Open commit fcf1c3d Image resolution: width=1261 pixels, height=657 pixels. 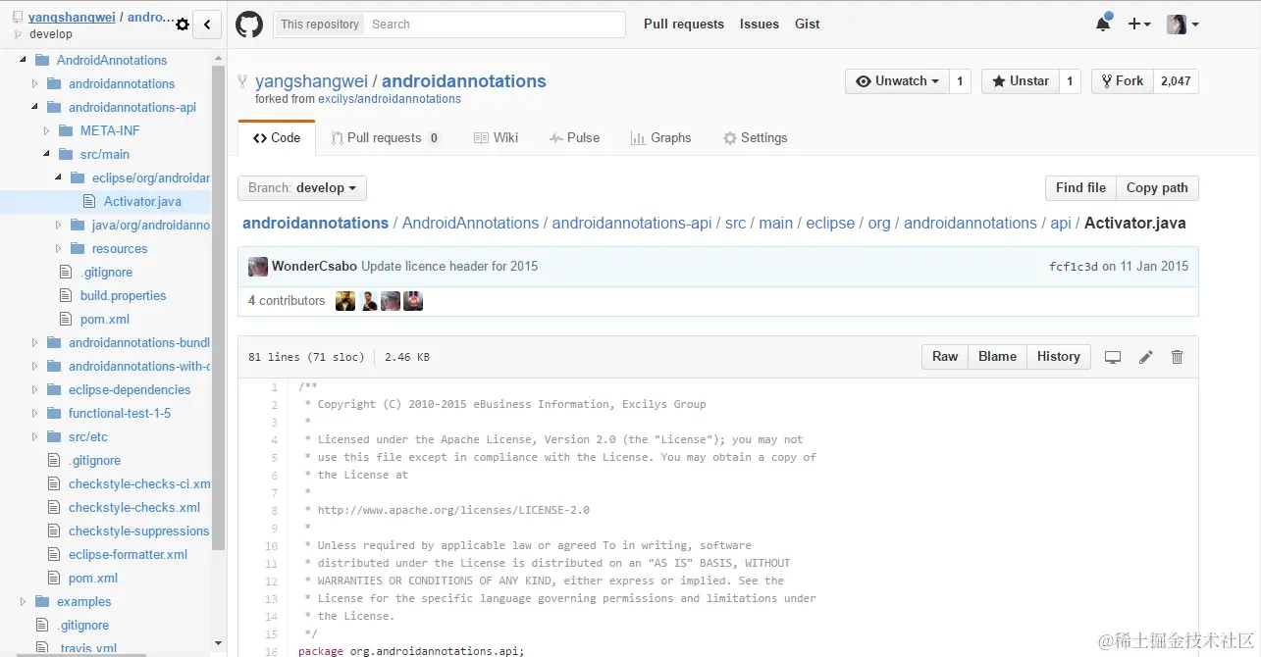(x=1073, y=267)
